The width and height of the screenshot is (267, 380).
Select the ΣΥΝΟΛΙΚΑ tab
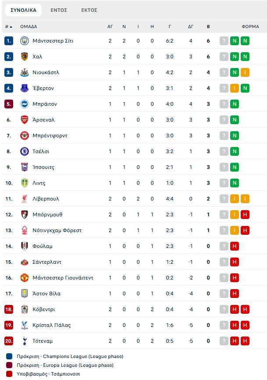coord(24,10)
